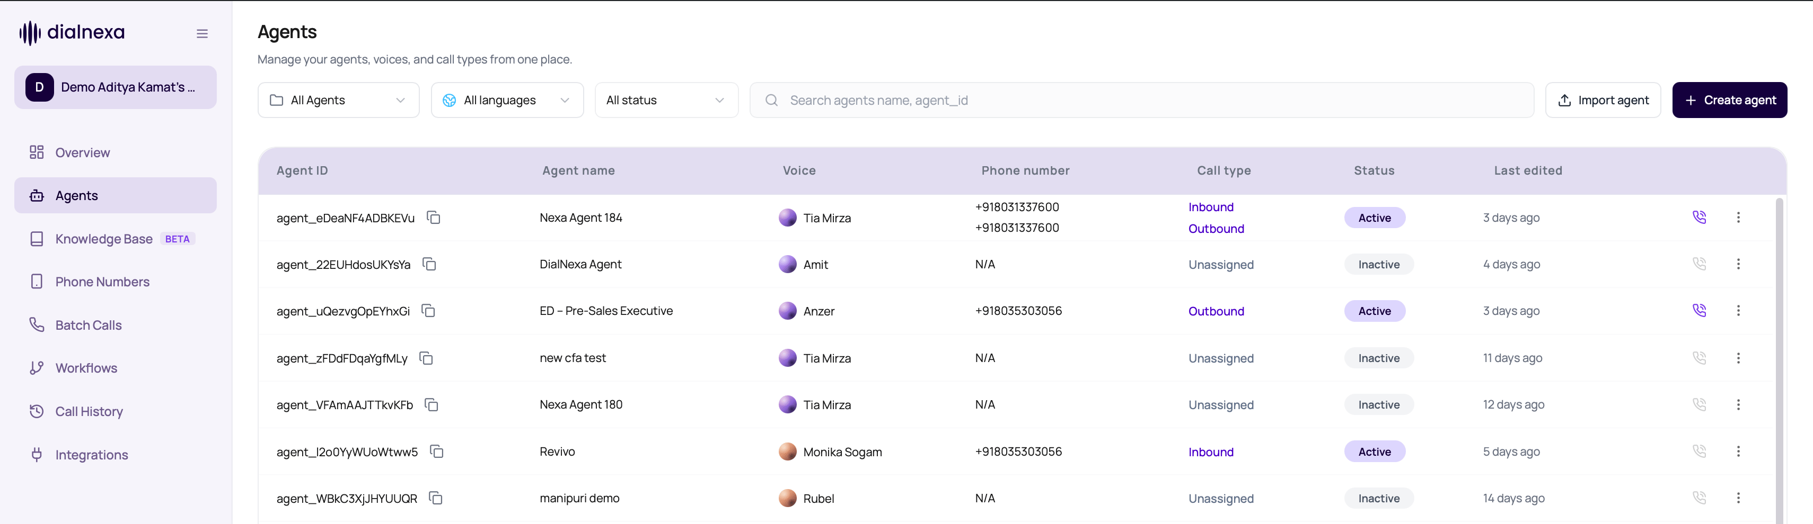Screen dimensions: 1813x524
Task: Open more options for Revivo agent
Action: pyautogui.click(x=1738, y=451)
